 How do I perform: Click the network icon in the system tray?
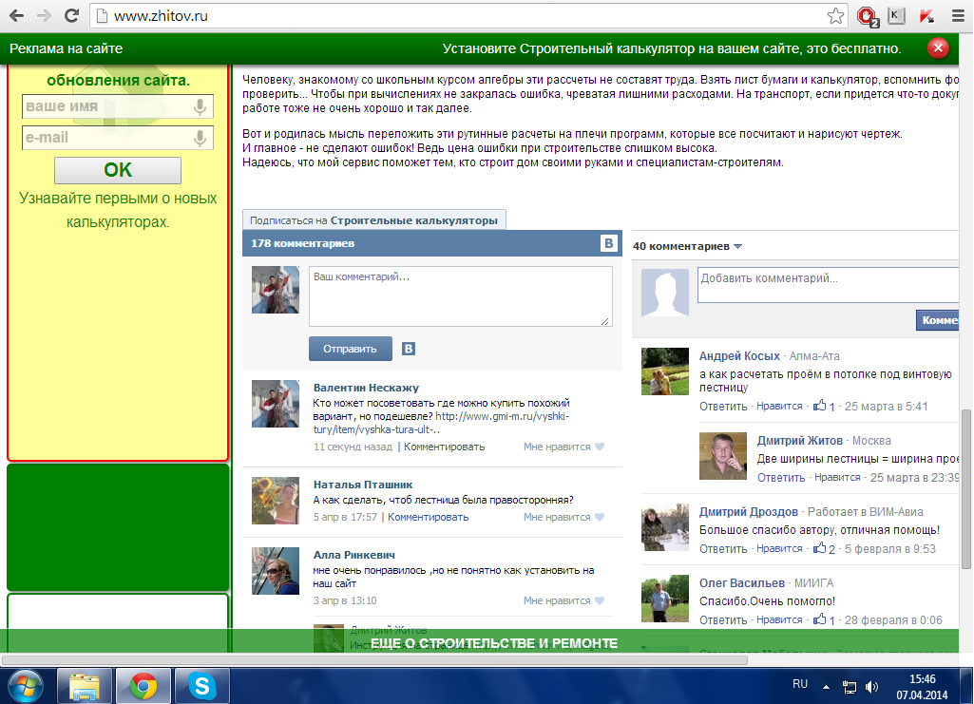(x=850, y=687)
